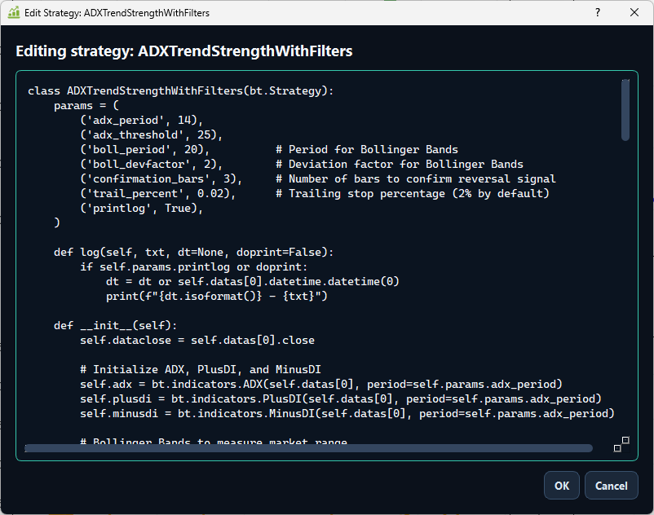Click the vertical scrollbar thumb in the code editor
Screen dimensions: 654x515
point(625,110)
